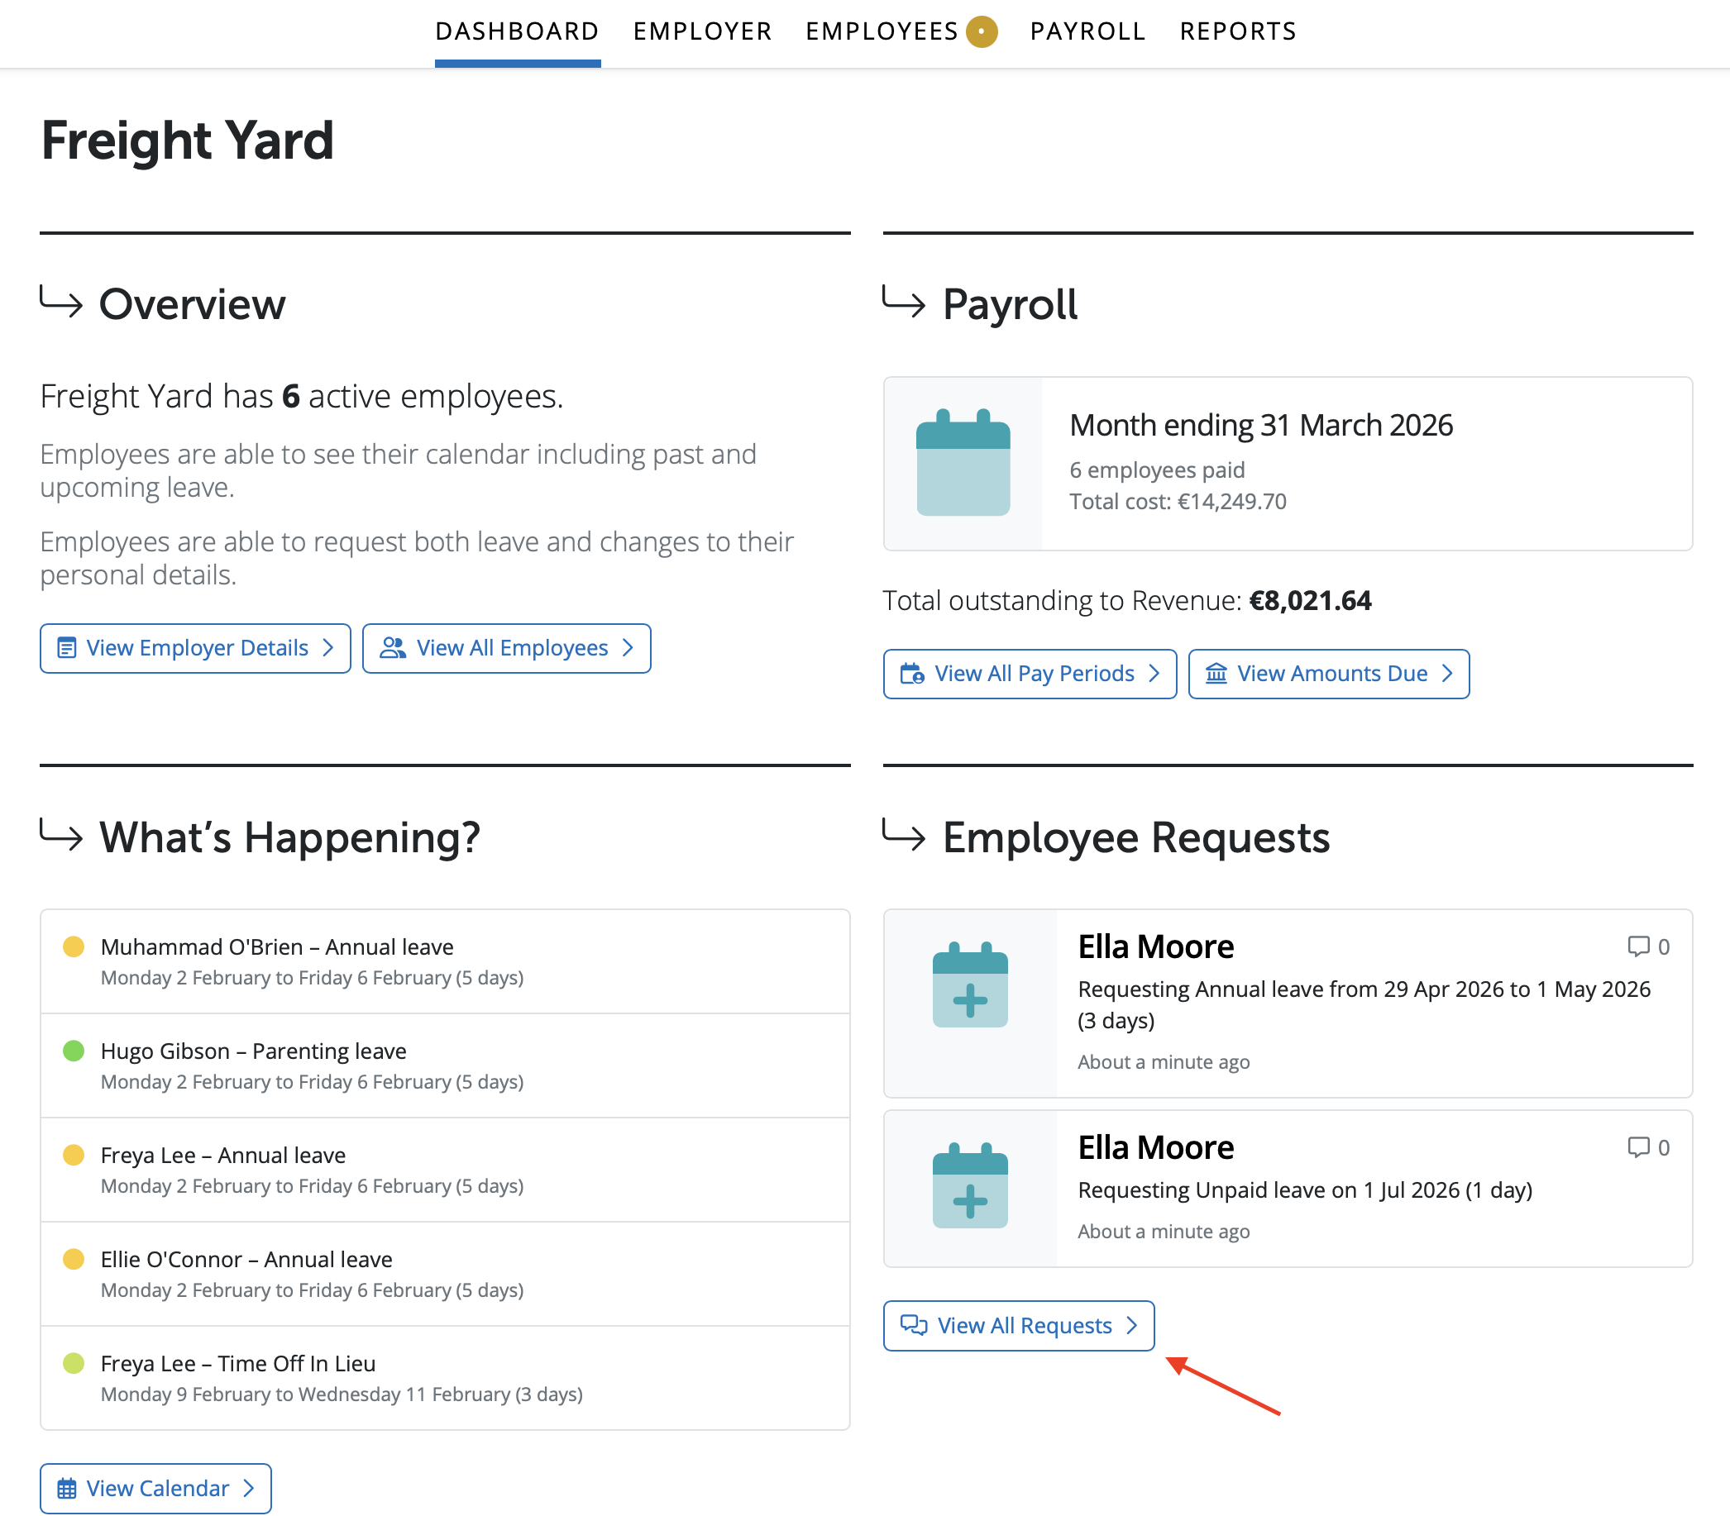Click View Amounts Due button

coord(1328,674)
